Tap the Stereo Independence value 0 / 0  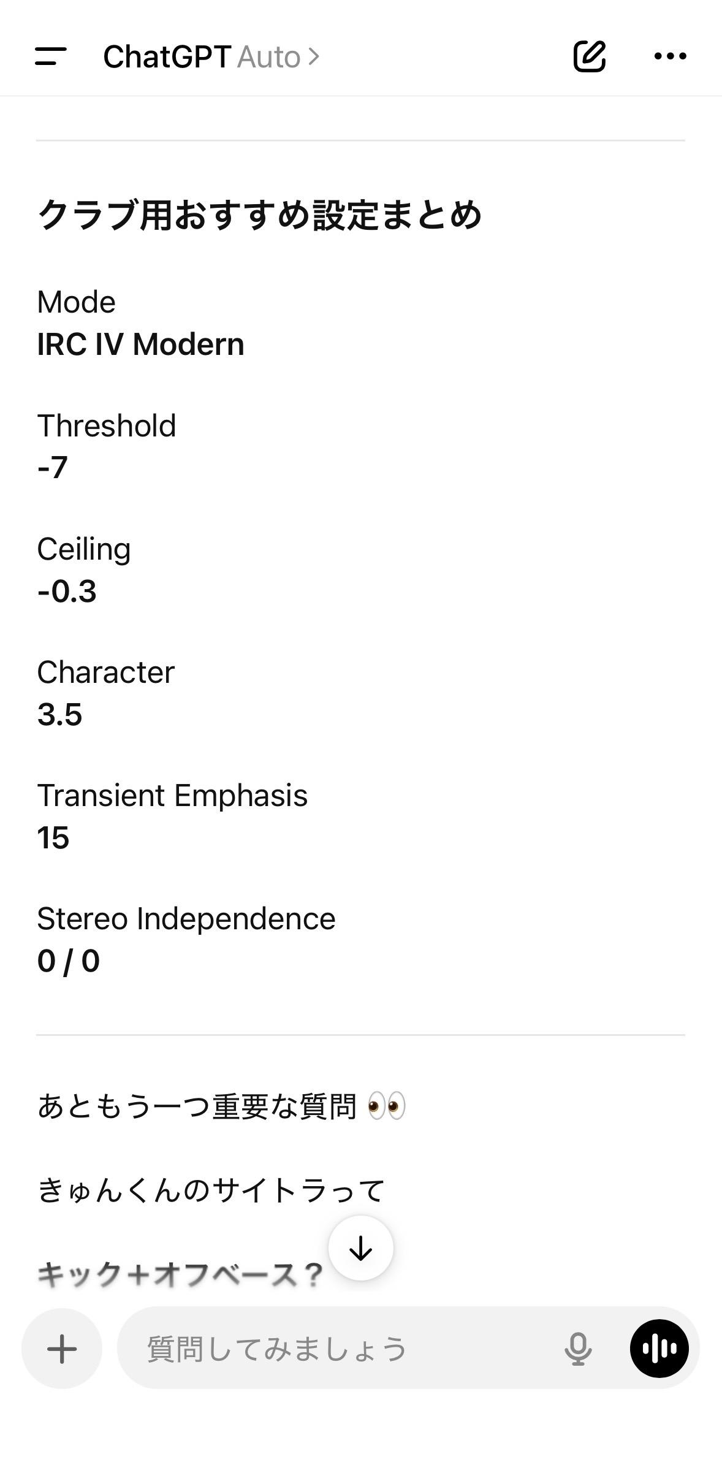(x=68, y=961)
